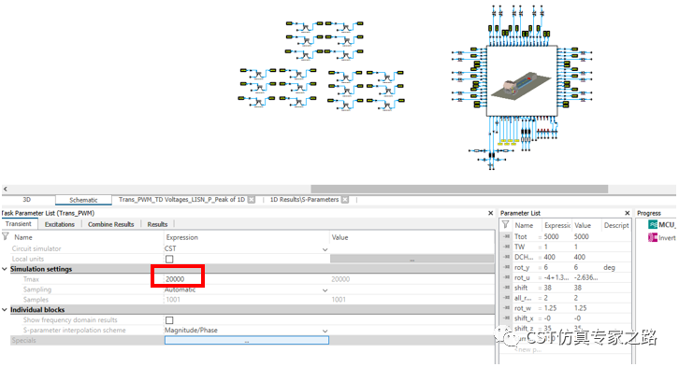Switch to the Combine Results tab
The height and width of the screenshot is (367, 679).
[111, 224]
